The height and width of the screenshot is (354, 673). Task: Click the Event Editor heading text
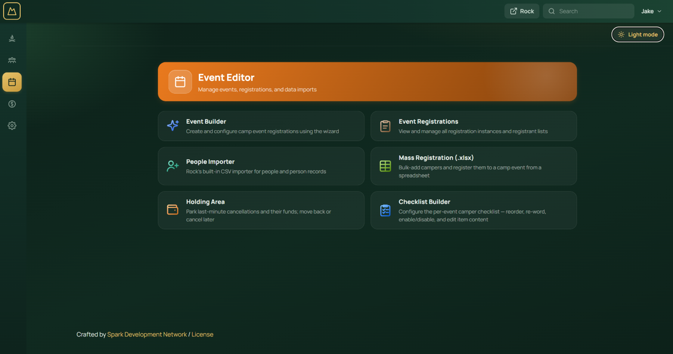coord(226,77)
